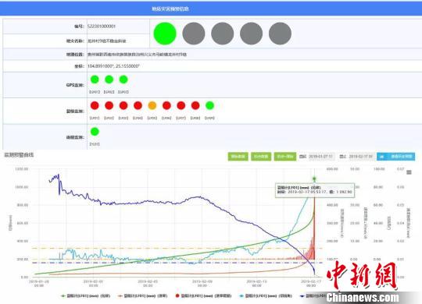Click the middle large circle of the five
Screen dimensions: 422x304
coord(222,34)
